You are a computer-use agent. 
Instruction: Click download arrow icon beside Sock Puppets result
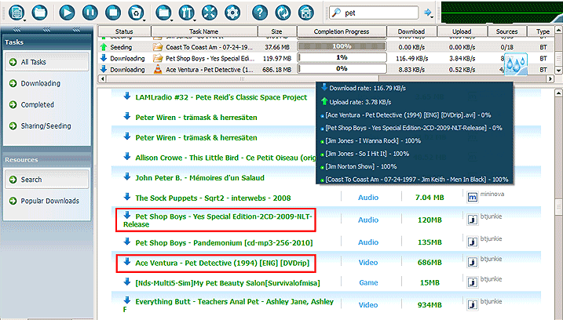click(126, 197)
